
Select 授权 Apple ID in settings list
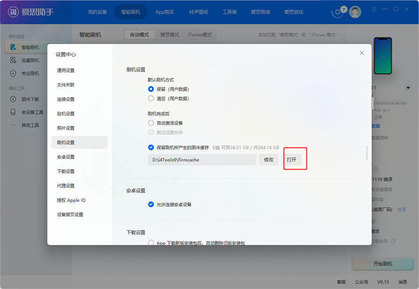click(x=79, y=200)
